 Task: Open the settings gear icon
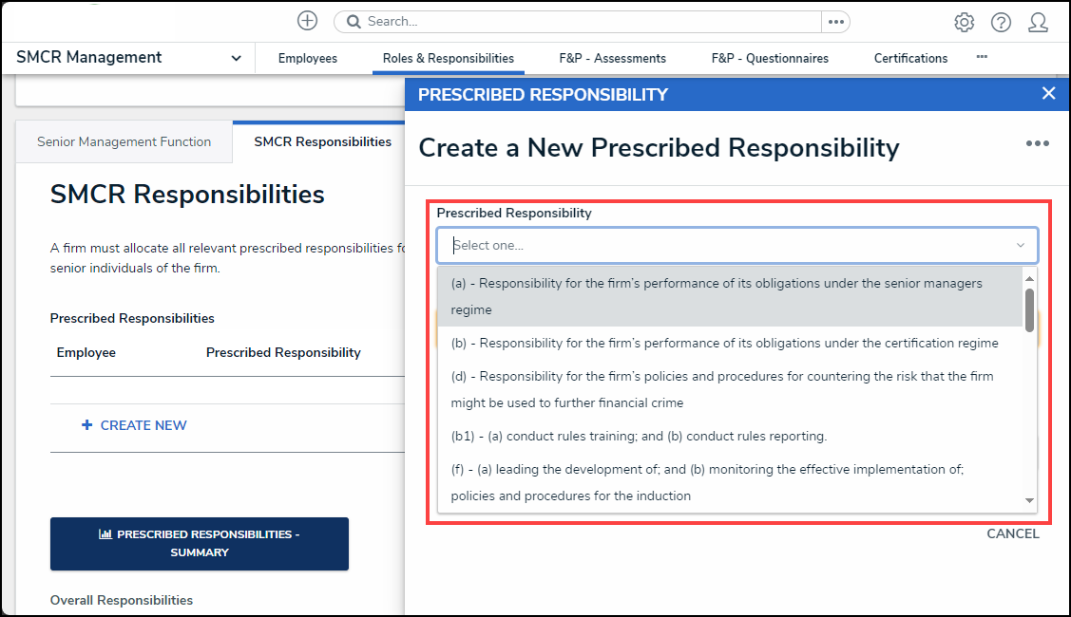[x=964, y=22]
